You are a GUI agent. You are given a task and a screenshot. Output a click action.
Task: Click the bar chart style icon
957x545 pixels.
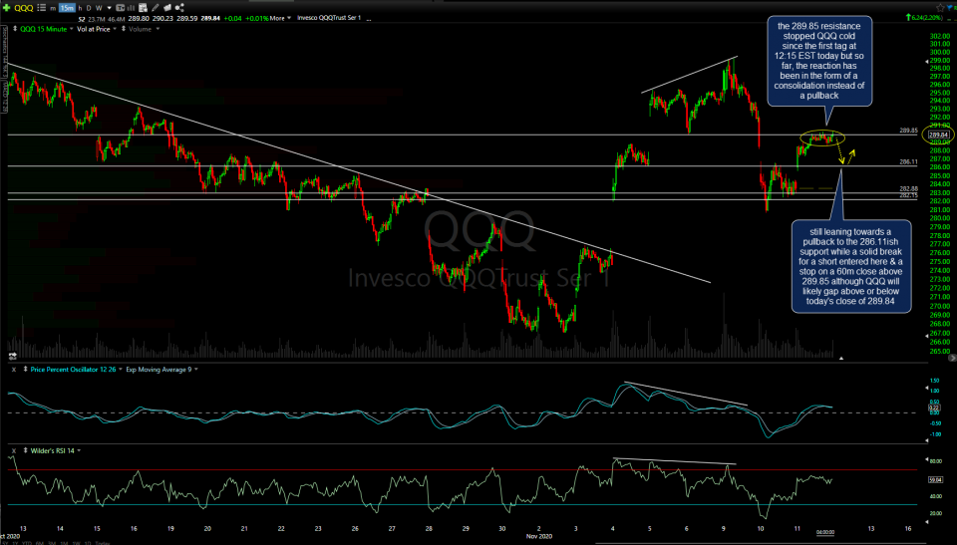point(131,8)
